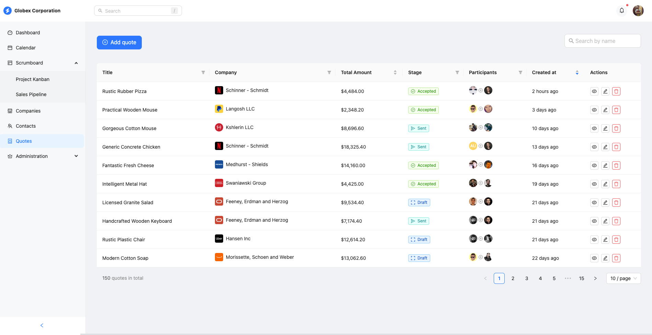Viewport: 652px width, 335px height.
Task: Open the user profile avatar menu
Action: pyautogui.click(x=638, y=11)
